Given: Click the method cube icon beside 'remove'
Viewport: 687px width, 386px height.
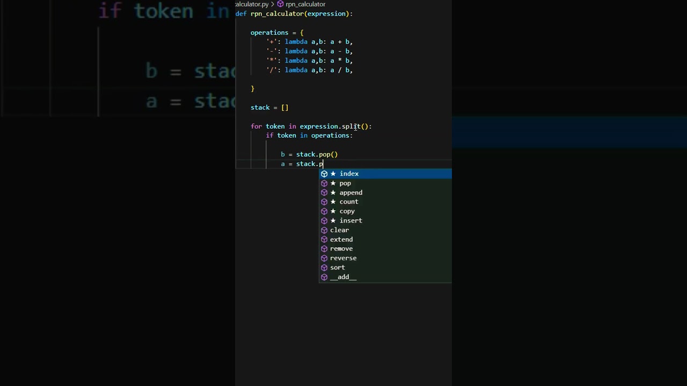Looking at the screenshot, I should (324, 249).
